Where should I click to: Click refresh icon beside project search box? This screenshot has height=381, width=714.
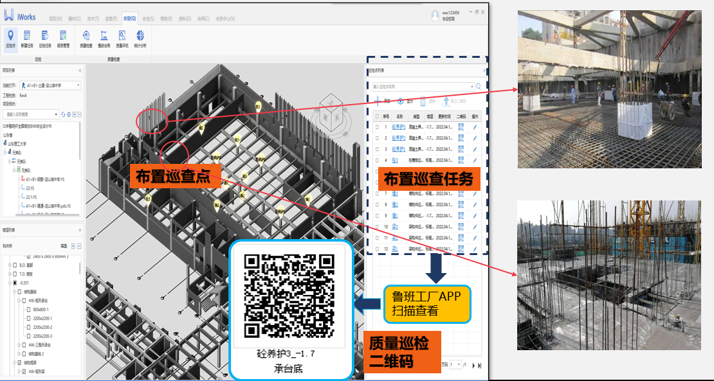coord(63,114)
